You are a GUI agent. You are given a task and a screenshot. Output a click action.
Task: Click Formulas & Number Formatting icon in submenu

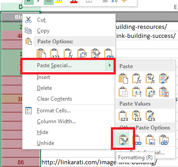150,79
